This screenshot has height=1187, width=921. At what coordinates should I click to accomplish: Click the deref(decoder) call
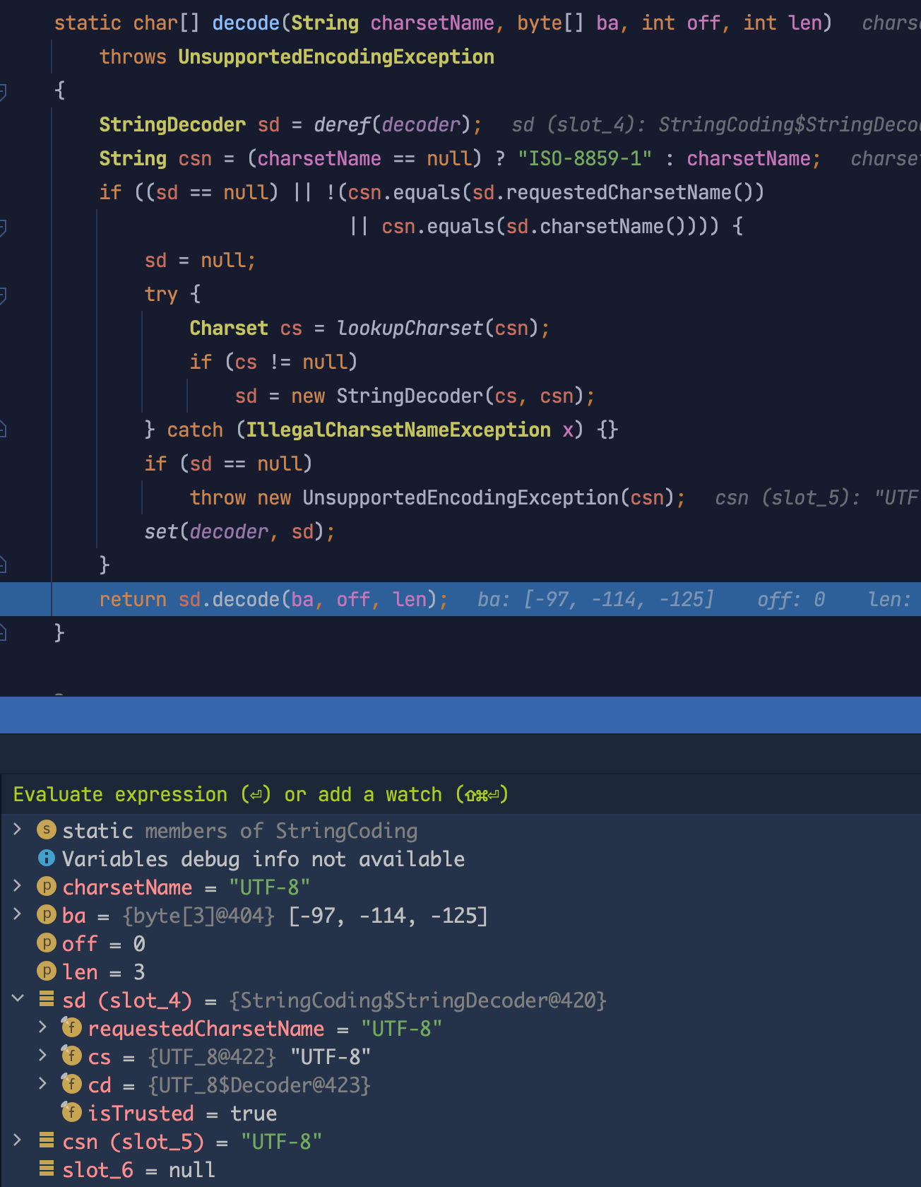tap(393, 124)
